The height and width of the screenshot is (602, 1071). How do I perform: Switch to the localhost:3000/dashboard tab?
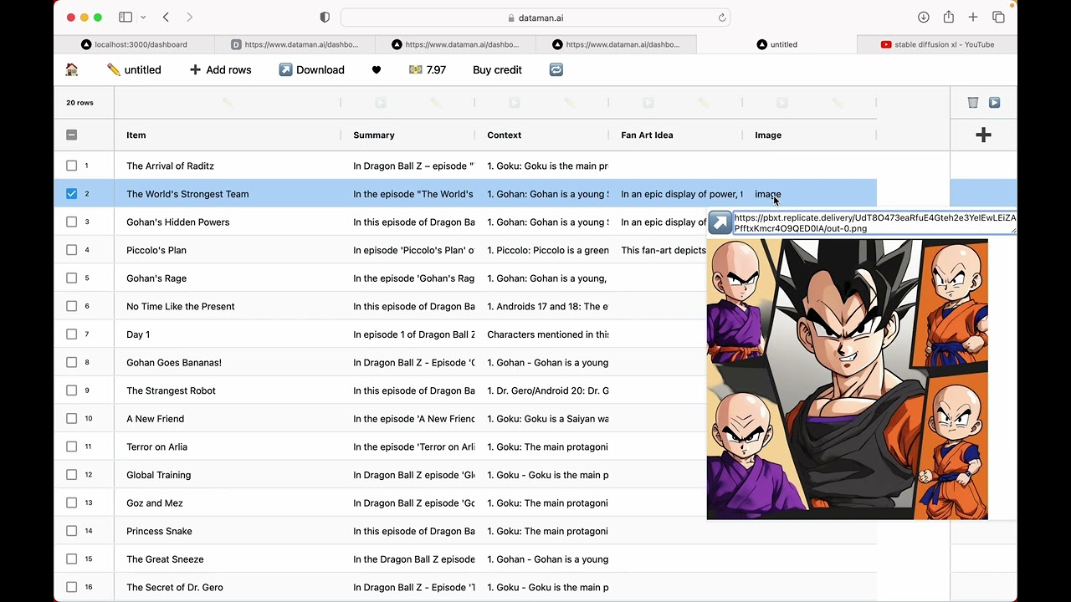coord(134,44)
